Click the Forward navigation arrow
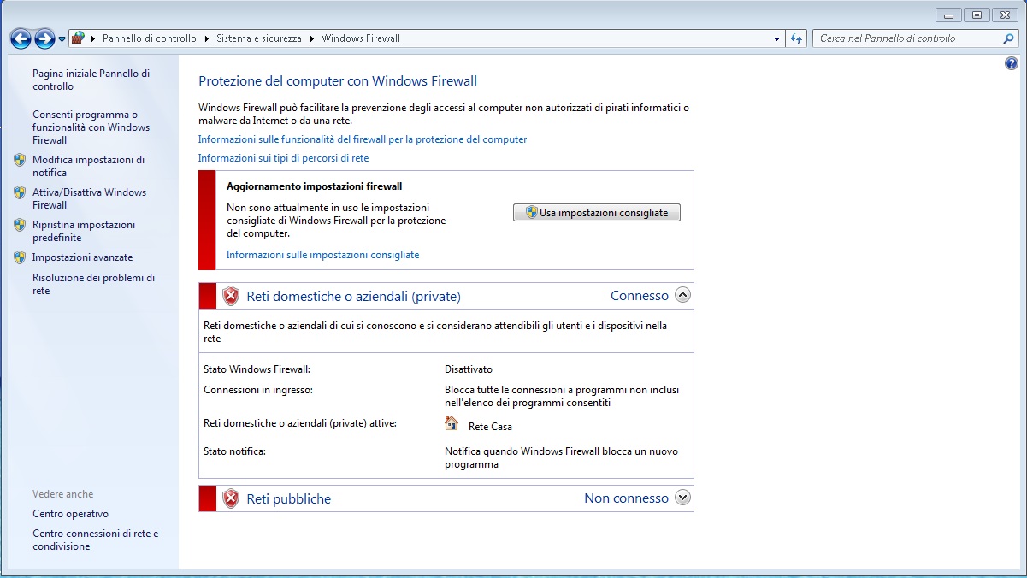The width and height of the screenshot is (1027, 578). tap(44, 38)
